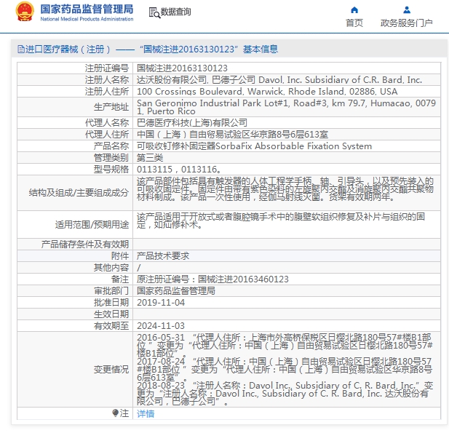The width and height of the screenshot is (449, 433).
Task: Click the 批准日期 row label
Action: point(111,303)
